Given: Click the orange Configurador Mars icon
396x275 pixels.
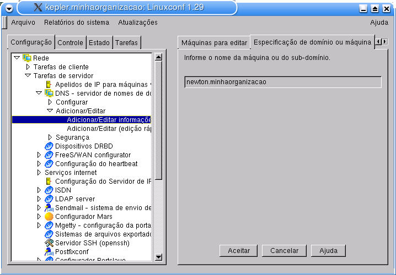Looking at the screenshot, I should [x=49, y=217].
